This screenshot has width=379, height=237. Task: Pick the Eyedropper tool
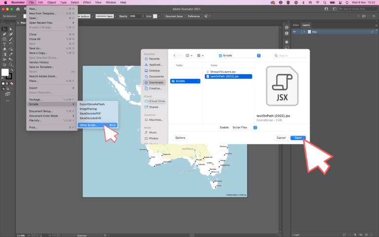(x=11, y=54)
